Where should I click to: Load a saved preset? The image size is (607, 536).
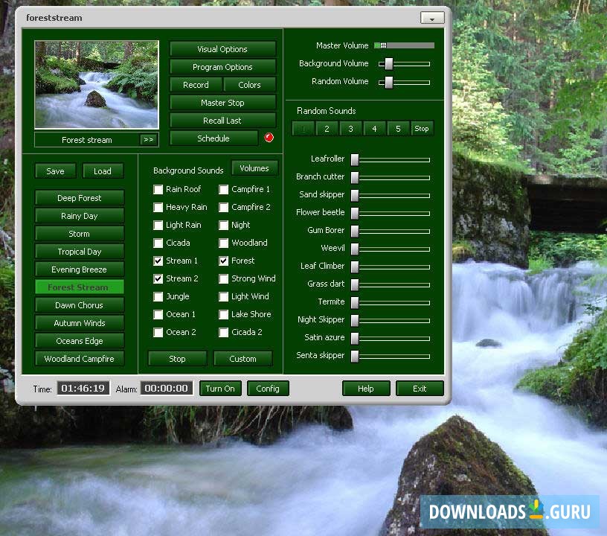tap(103, 171)
